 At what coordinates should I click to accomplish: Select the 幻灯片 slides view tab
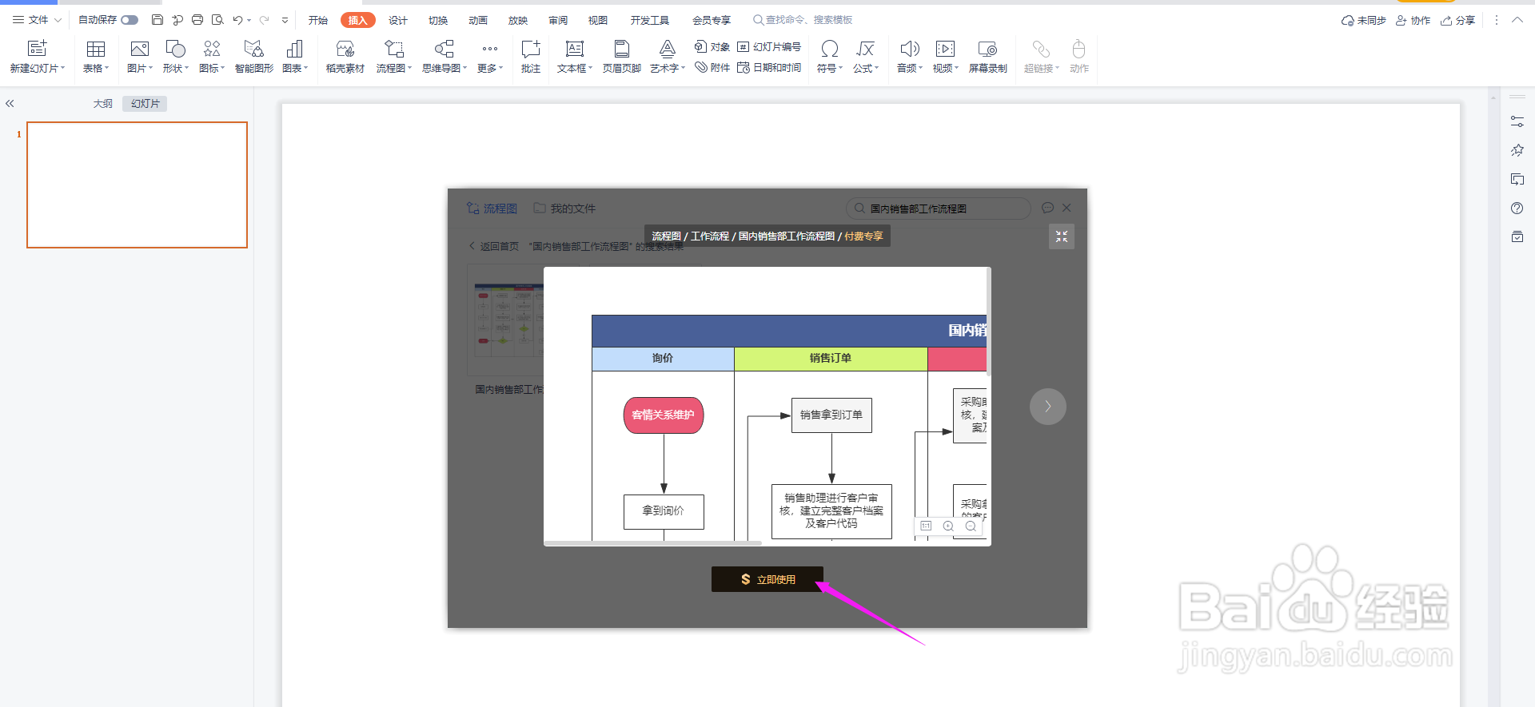(146, 104)
